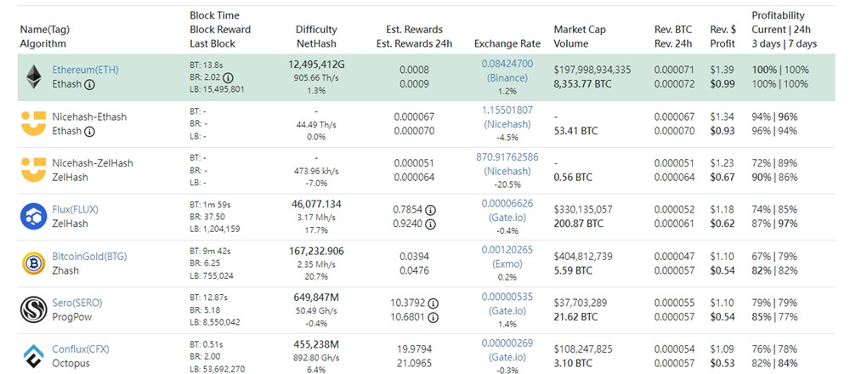Image resolution: width=850 pixels, height=374 pixels.
Task: Click the Nicehash-Ethash logo icon
Action: (x=33, y=123)
